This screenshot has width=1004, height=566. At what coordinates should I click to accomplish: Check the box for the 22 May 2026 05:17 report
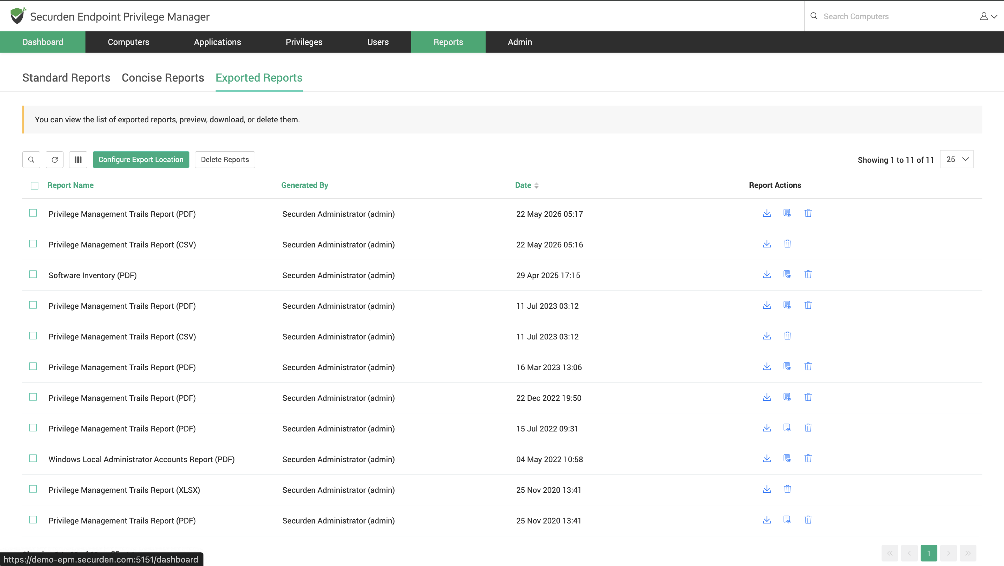[x=33, y=213]
